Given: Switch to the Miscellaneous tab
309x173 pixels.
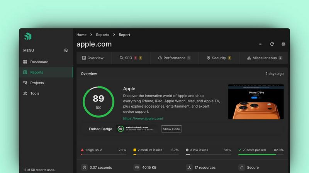Looking at the screenshot, I should tap(264, 58).
